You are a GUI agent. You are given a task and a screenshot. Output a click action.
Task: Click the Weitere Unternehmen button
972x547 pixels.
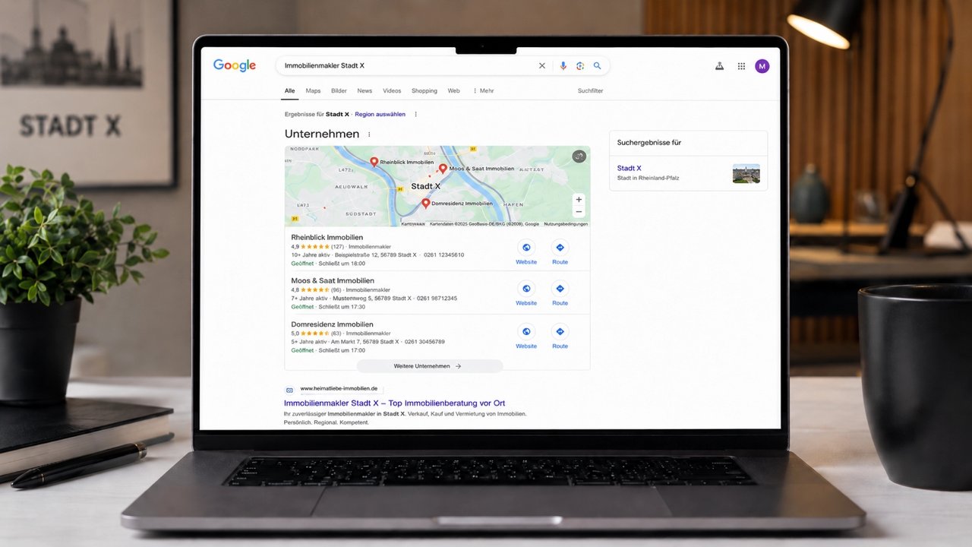[x=430, y=366]
